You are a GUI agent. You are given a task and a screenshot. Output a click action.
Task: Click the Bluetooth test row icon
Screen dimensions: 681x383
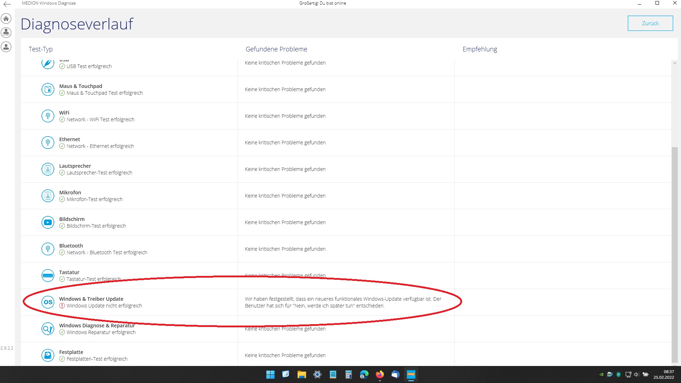(48, 249)
